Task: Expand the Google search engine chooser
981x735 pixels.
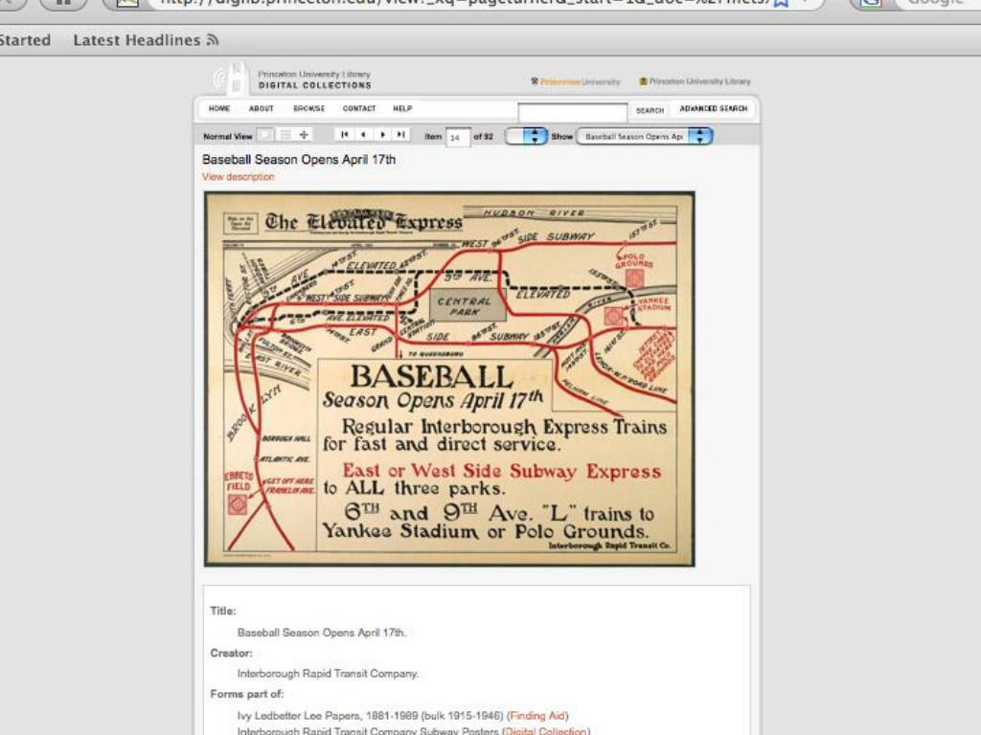Action: [881, 5]
